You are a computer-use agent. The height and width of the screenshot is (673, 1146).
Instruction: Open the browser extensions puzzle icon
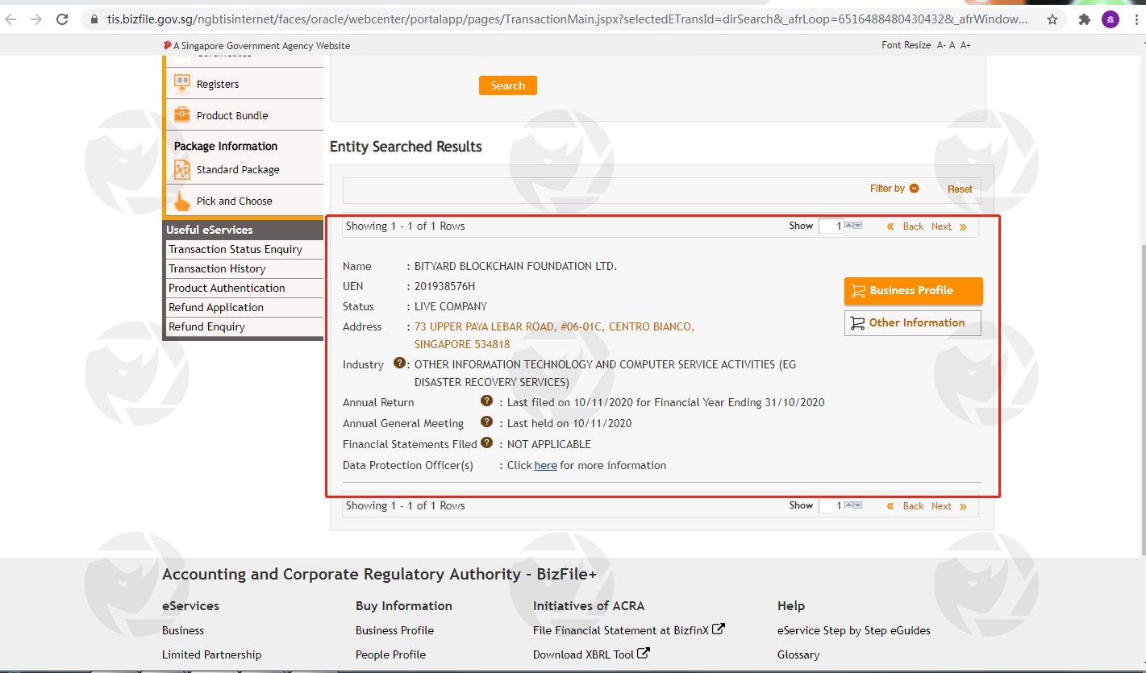[x=1085, y=19]
